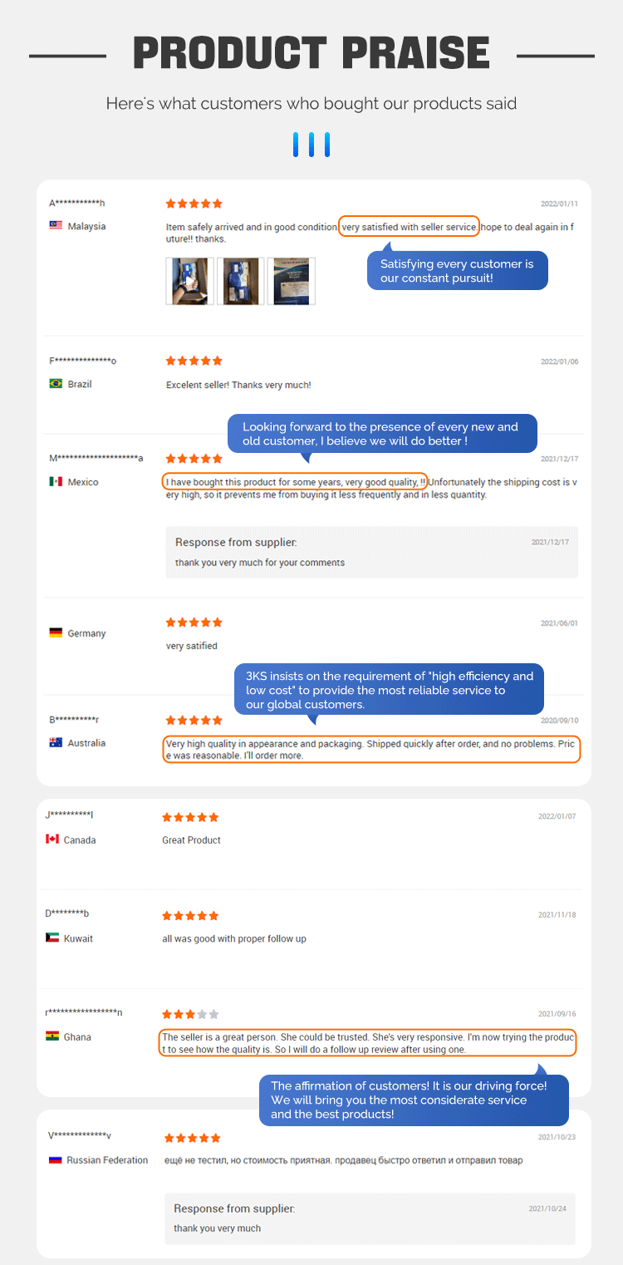The image size is (623, 1265).
Task: Click the Brazil flag icon
Action: click(56, 384)
